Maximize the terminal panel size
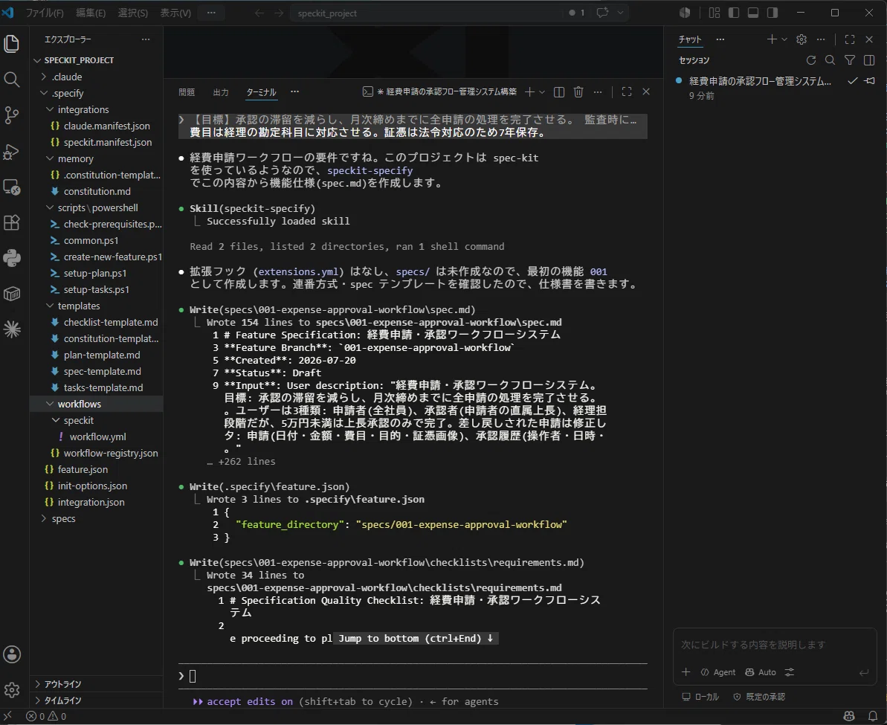 point(627,91)
